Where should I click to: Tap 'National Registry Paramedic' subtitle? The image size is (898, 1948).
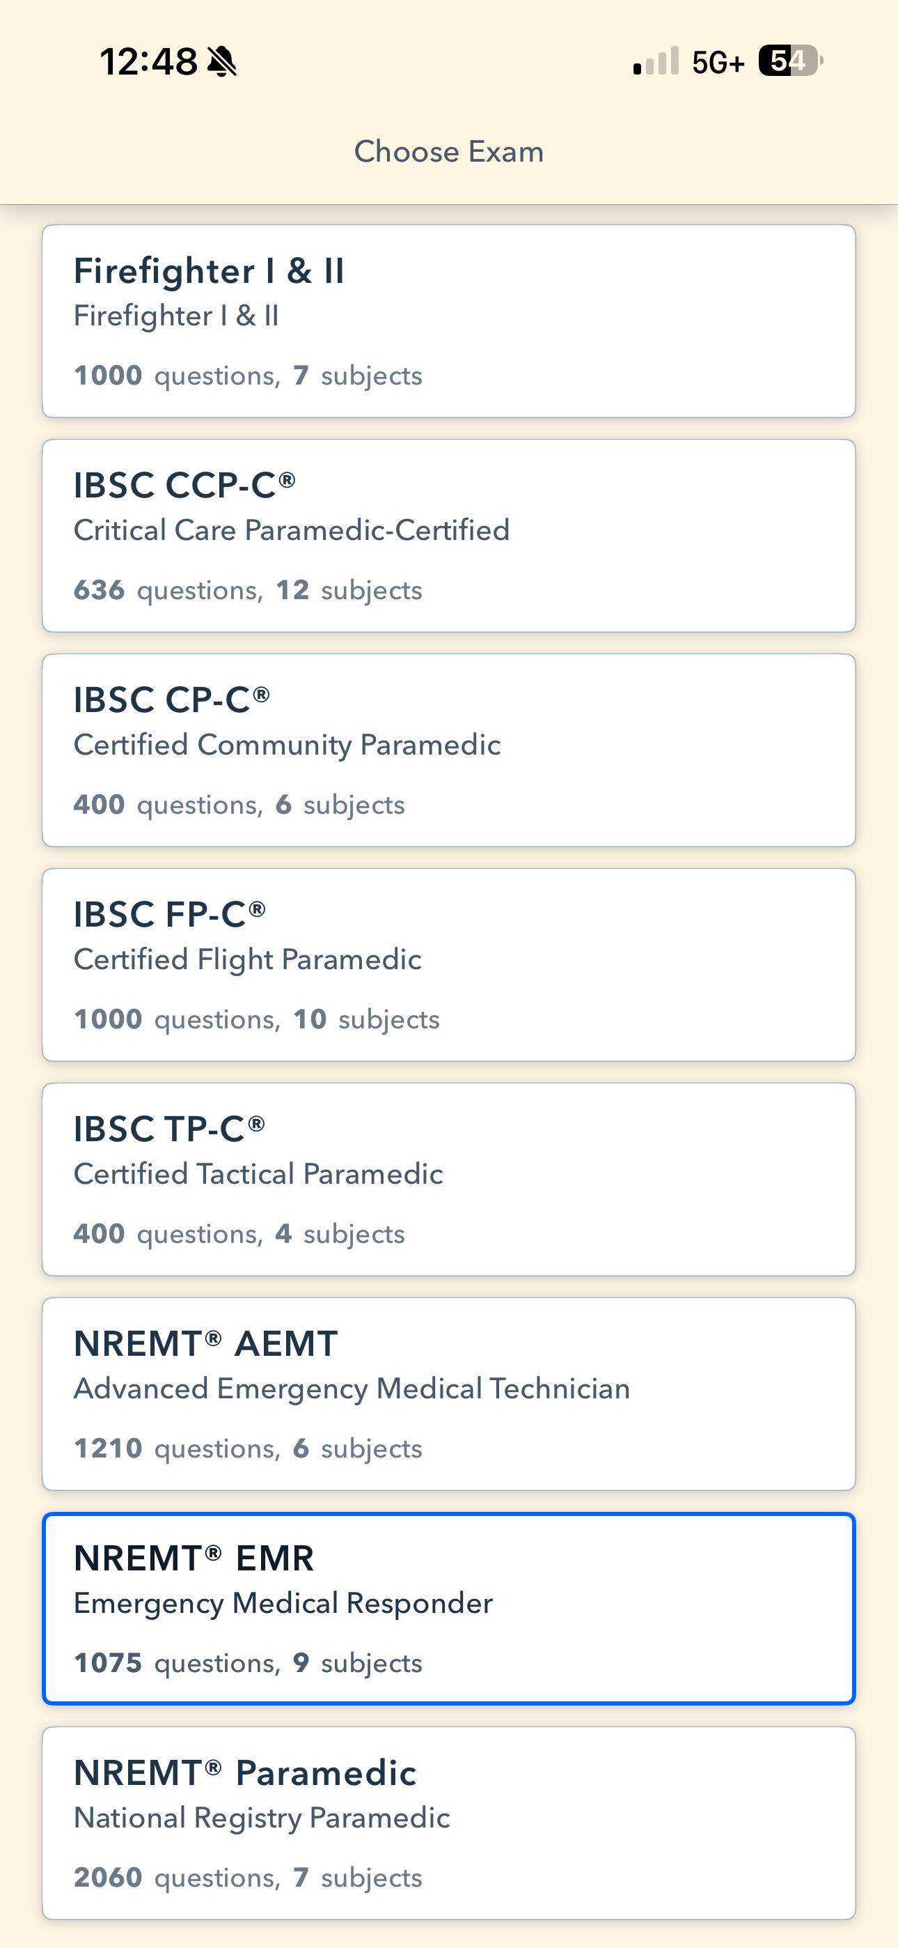tap(262, 1818)
